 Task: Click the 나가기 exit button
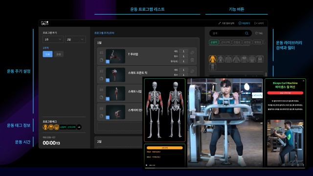coord(259,23)
